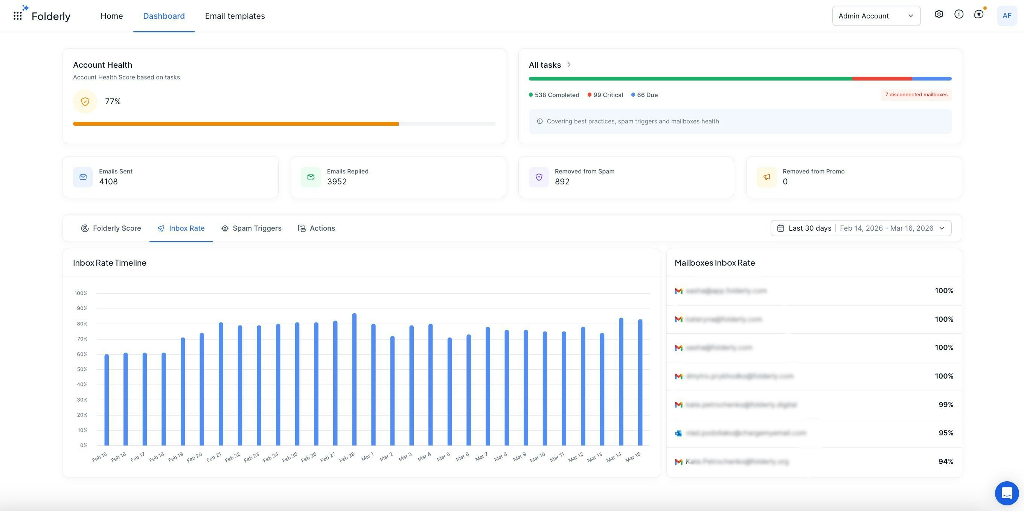Click the orange Account Health progress bar

tap(236, 124)
